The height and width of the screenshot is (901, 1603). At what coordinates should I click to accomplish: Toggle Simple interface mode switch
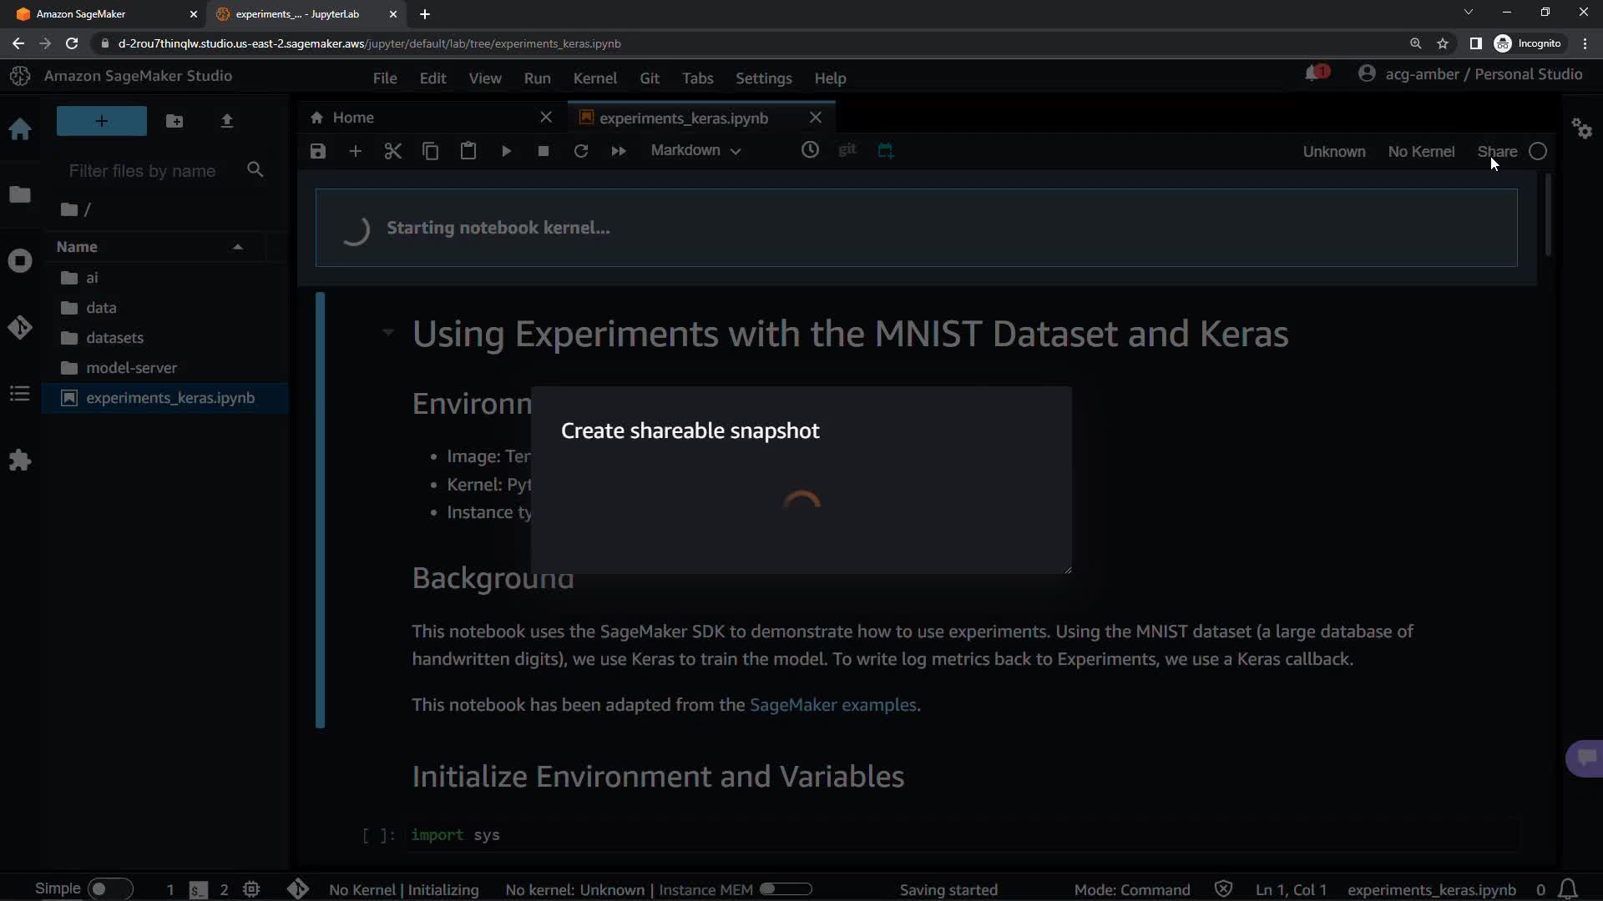click(109, 889)
